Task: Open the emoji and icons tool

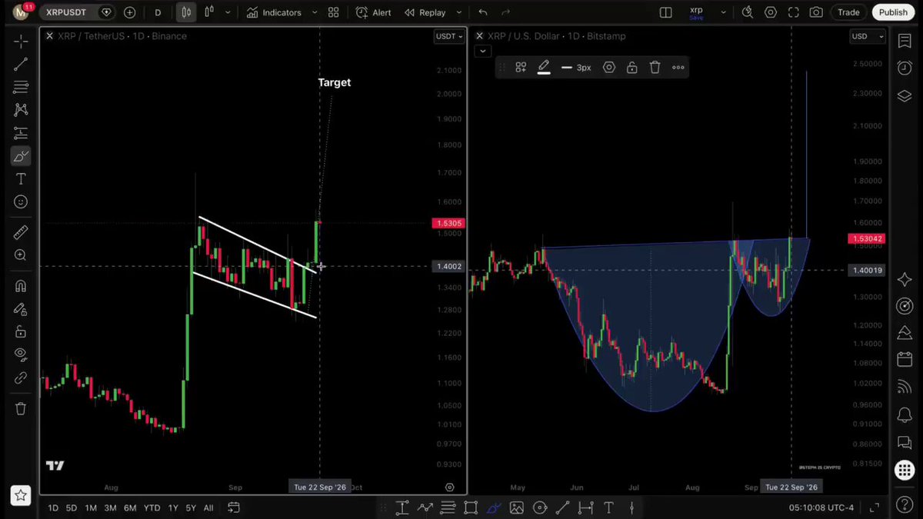Action: tap(21, 201)
